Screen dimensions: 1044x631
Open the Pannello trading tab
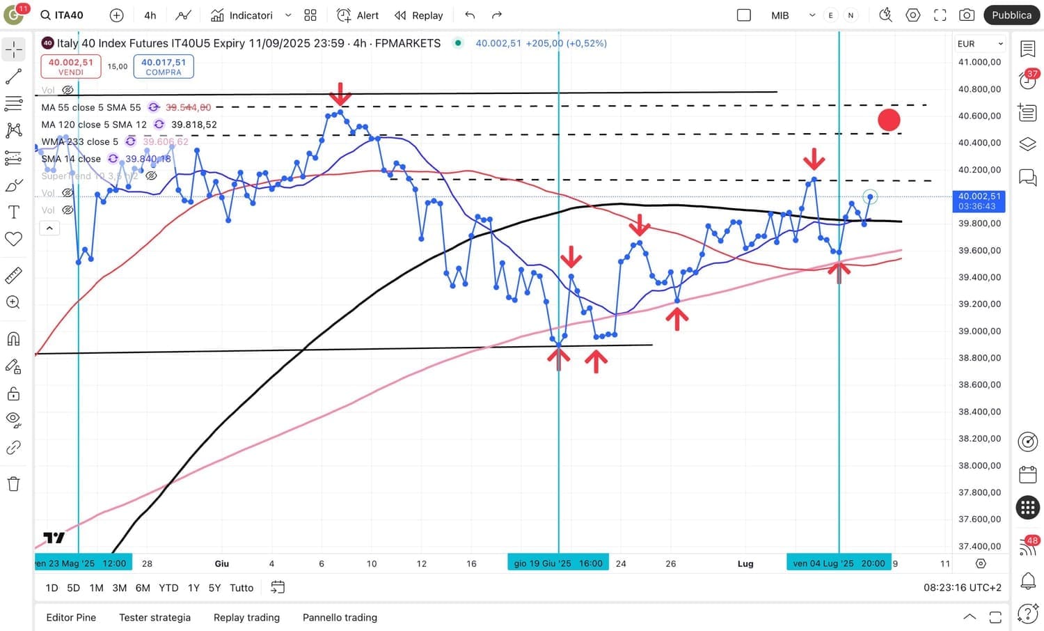(340, 617)
